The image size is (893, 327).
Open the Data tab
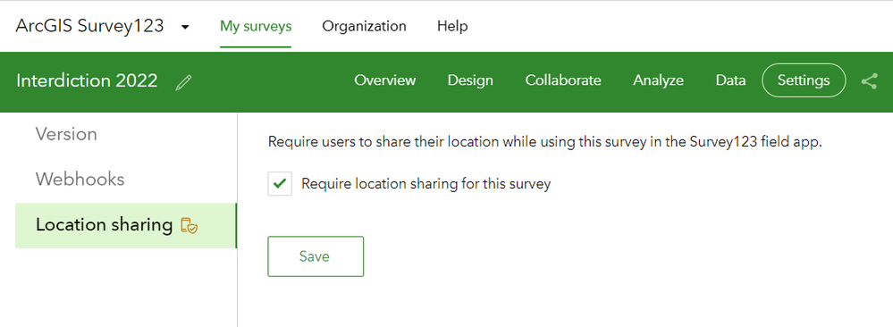tap(730, 80)
